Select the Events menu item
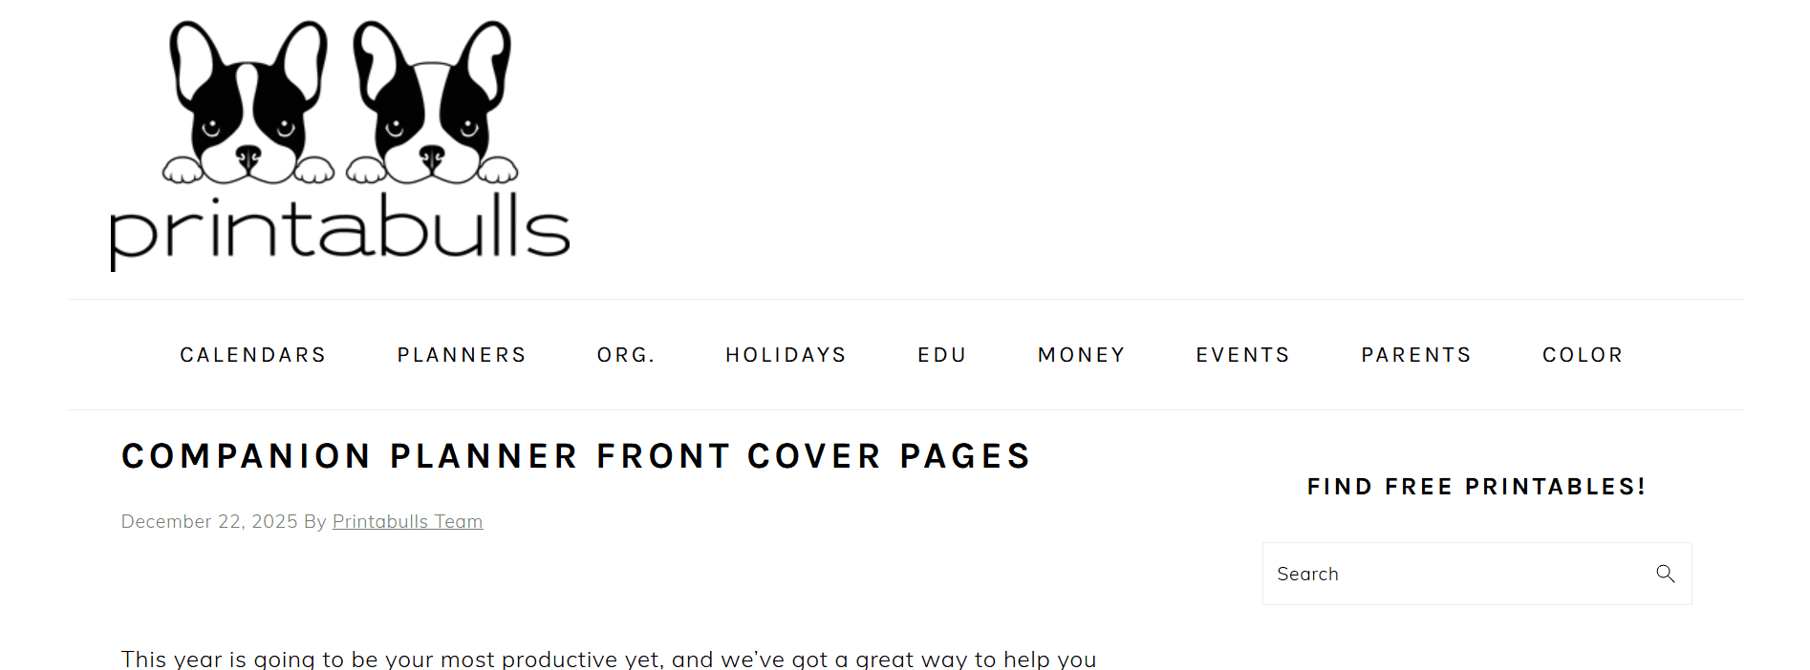This screenshot has width=1810, height=670. pos(1243,355)
